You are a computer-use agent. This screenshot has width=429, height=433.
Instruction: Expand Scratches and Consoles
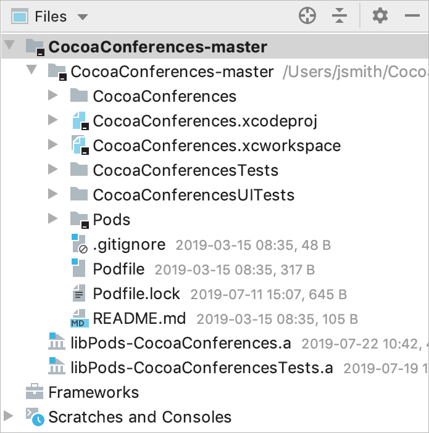point(9,417)
